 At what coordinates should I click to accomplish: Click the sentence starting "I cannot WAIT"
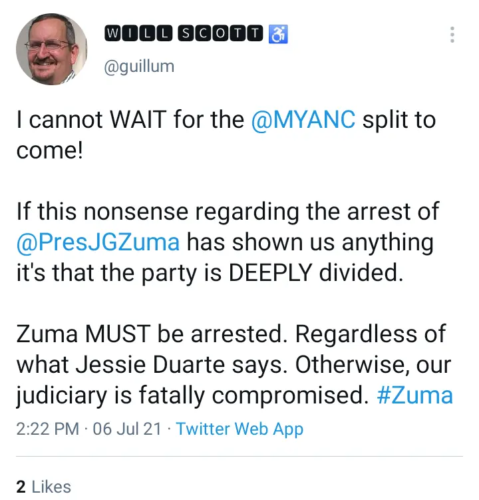coord(133,120)
